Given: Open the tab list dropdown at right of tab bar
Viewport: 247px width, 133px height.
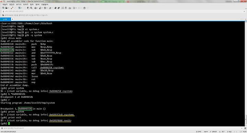Looking at the screenshot, I should pyautogui.click(x=246, y=19).
